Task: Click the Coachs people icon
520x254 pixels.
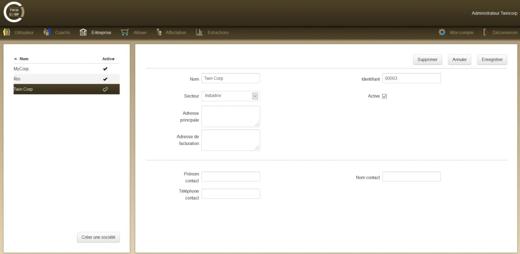Action: click(x=47, y=32)
